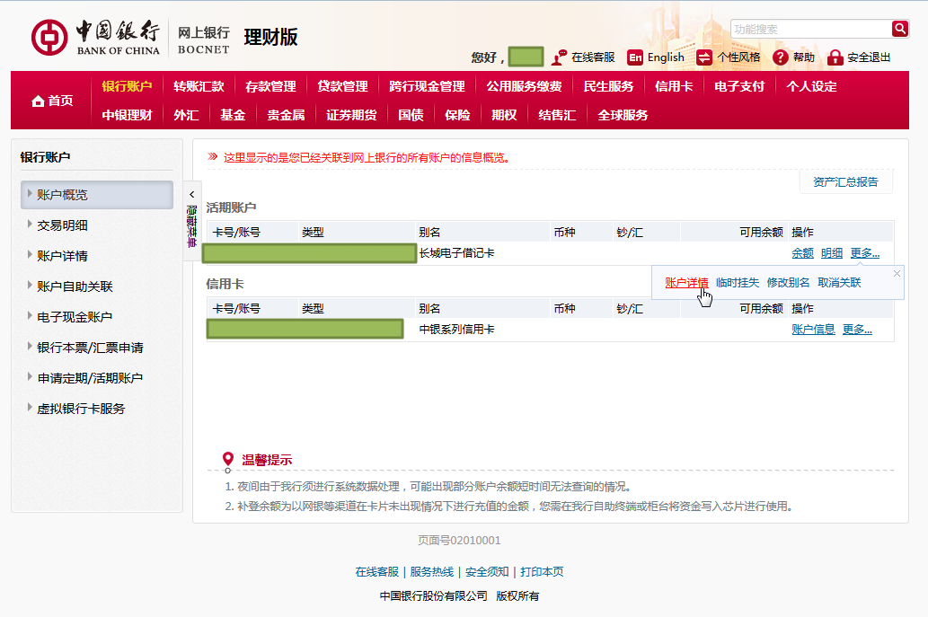Open online customer service in header
The image size is (928, 617).
pos(583,57)
